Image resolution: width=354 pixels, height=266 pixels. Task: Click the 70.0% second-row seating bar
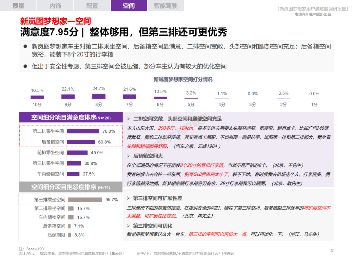click(83, 131)
